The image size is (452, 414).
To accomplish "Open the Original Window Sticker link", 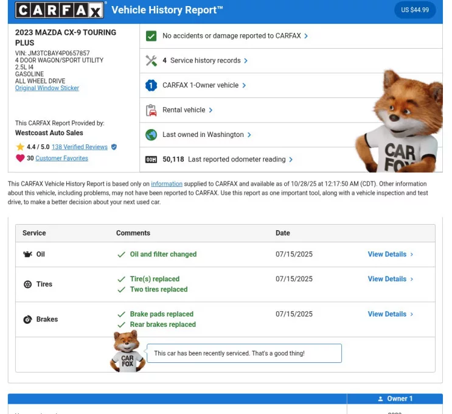I will pos(47,88).
